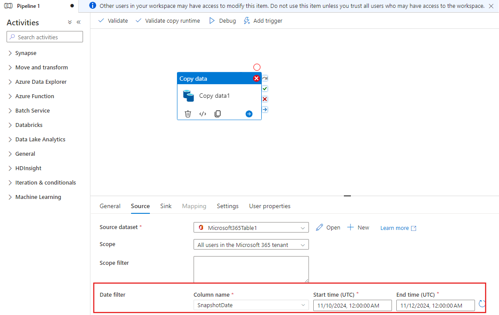
Task: Open the User properties tab
Action: point(270,206)
